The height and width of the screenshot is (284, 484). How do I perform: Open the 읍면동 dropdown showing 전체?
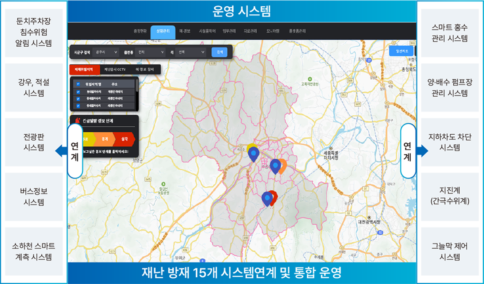click(x=150, y=52)
